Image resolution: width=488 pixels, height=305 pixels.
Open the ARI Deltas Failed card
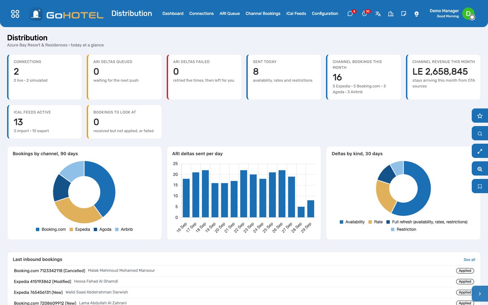click(204, 77)
